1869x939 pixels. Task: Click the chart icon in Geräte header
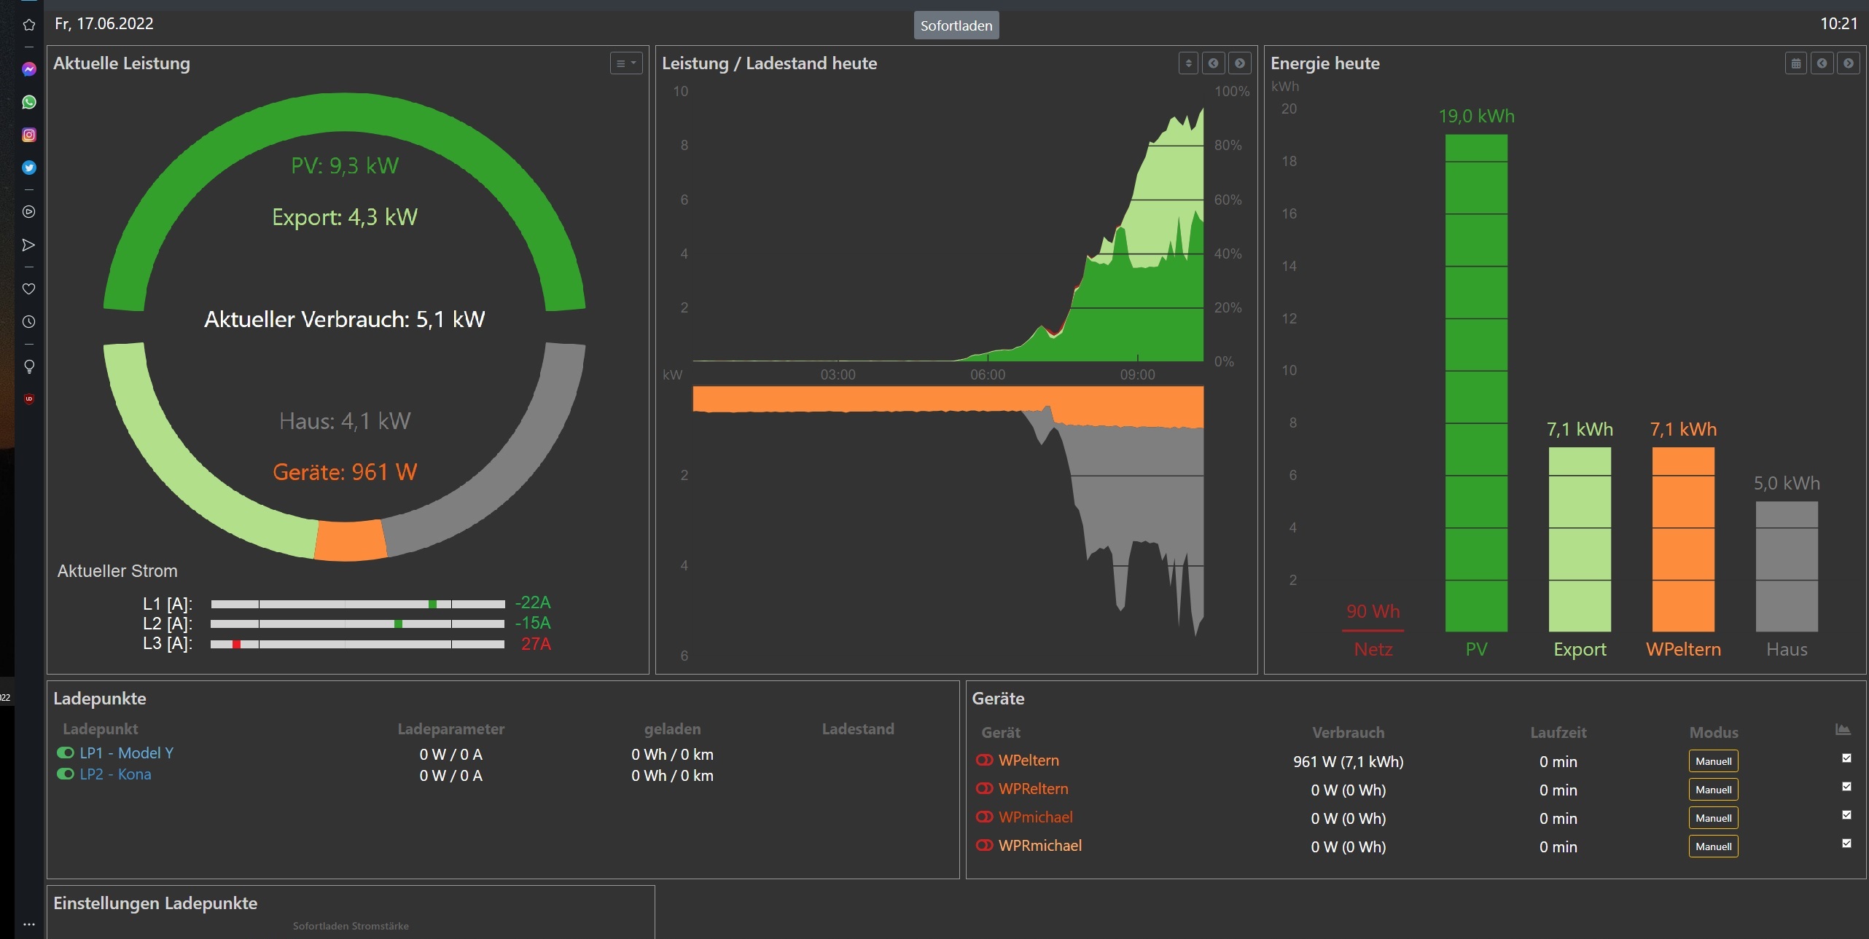[1843, 730]
